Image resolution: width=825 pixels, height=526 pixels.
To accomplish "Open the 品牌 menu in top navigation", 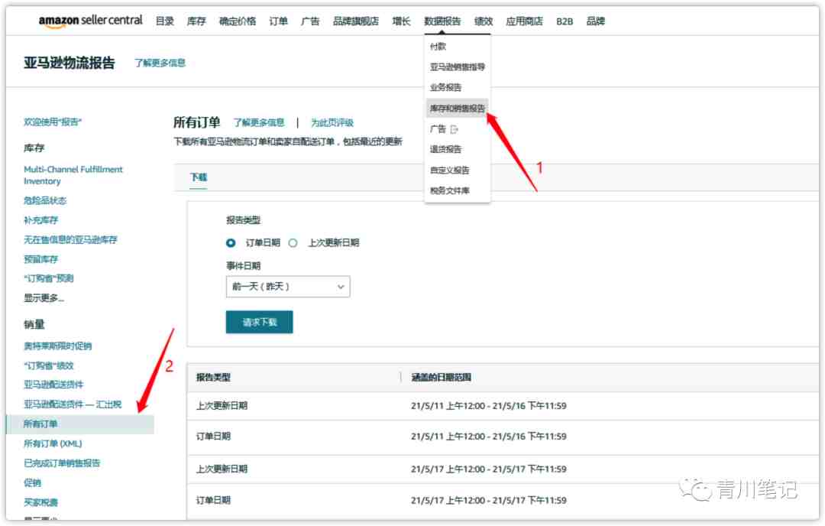I will [596, 21].
